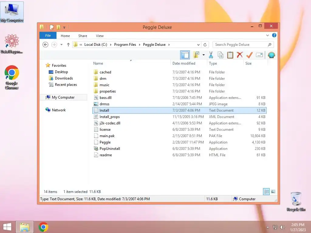Image resolution: width=311 pixels, height=233 pixels.
Task: Open the View ribbon tab
Action: [100, 36]
